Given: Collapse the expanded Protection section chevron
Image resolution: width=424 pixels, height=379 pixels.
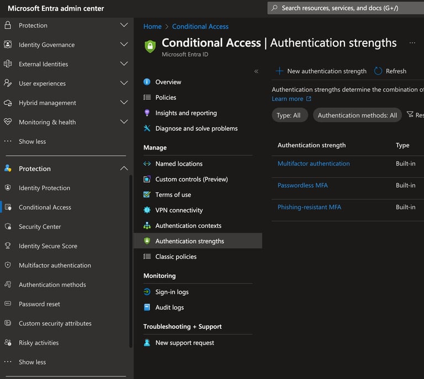Looking at the screenshot, I should click(124, 168).
